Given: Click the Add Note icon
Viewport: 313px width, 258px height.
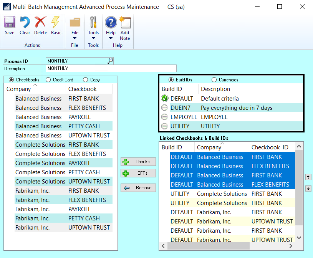Looking at the screenshot, I should tap(125, 23).
